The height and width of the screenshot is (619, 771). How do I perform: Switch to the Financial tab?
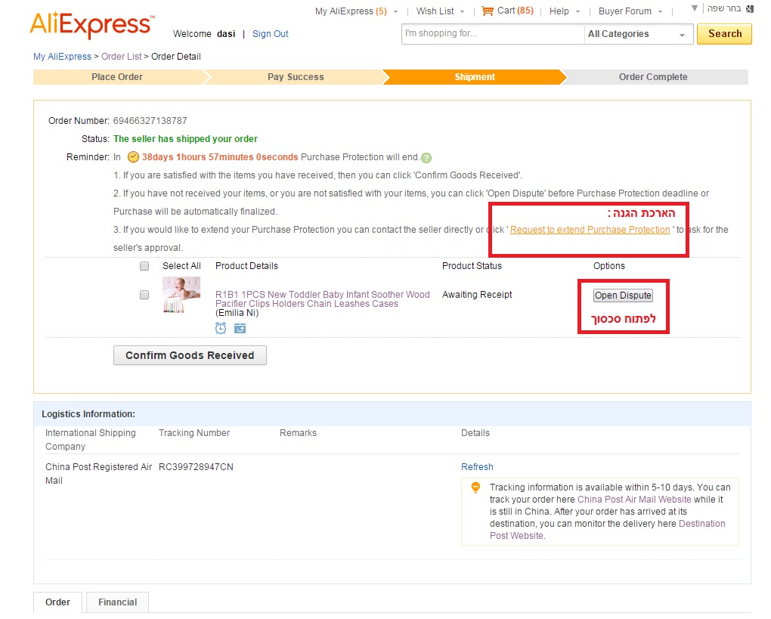click(x=117, y=602)
